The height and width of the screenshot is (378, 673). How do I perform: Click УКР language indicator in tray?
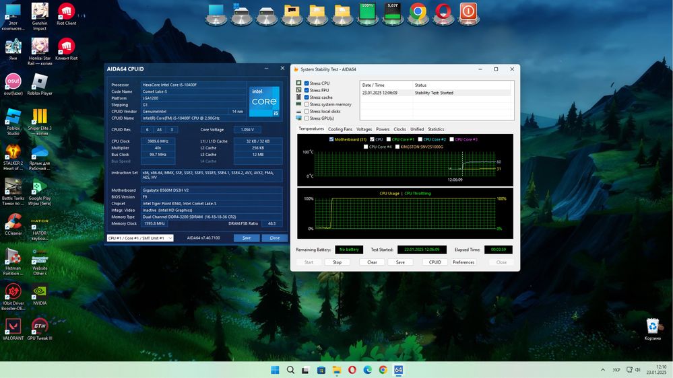(616, 370)
